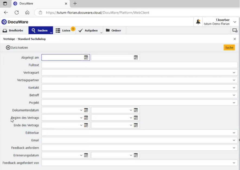Open calendar for first Ende des Vertrags field
The image size is (240, 170).
pos(86,125)
